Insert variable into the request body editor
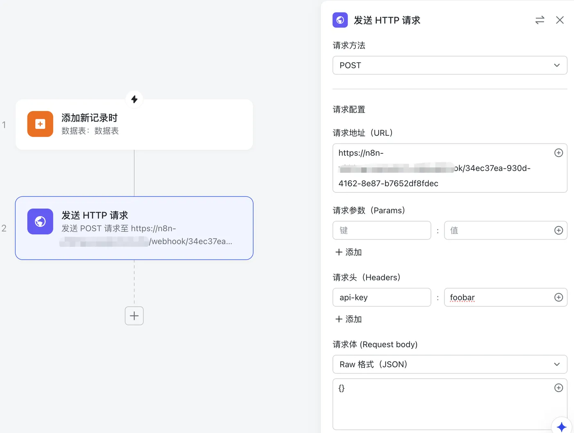Screen dimensions: 574x433 pos(558,388)
